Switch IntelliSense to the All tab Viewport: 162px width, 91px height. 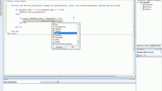(73, 47)
